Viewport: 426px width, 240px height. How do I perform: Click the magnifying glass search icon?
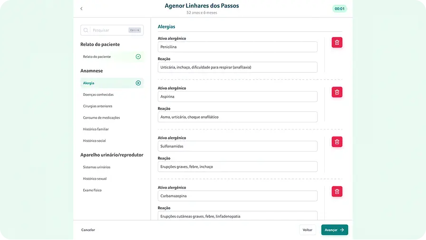click(86, 30)
